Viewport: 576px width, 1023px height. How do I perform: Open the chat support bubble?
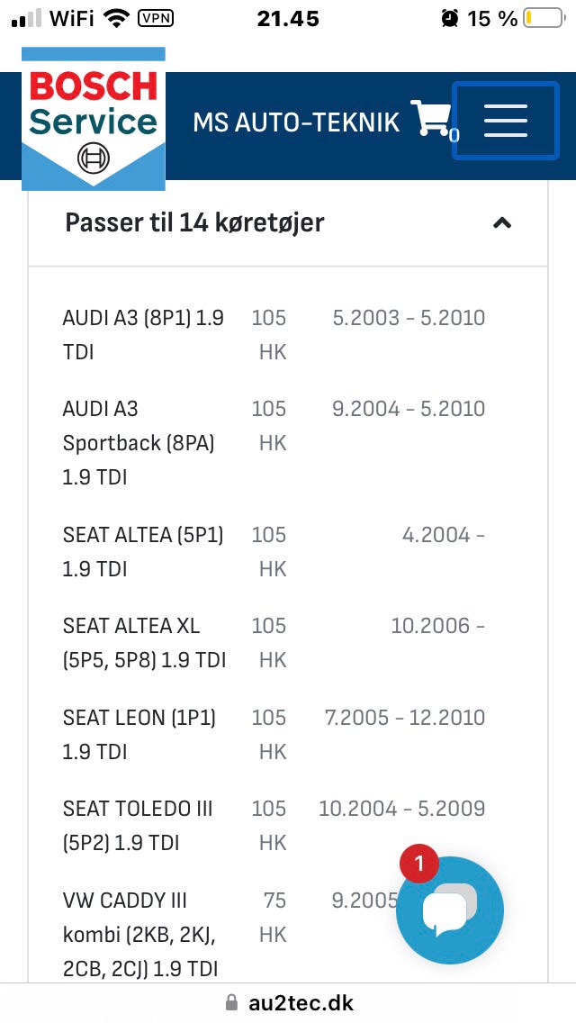(449, 910)
